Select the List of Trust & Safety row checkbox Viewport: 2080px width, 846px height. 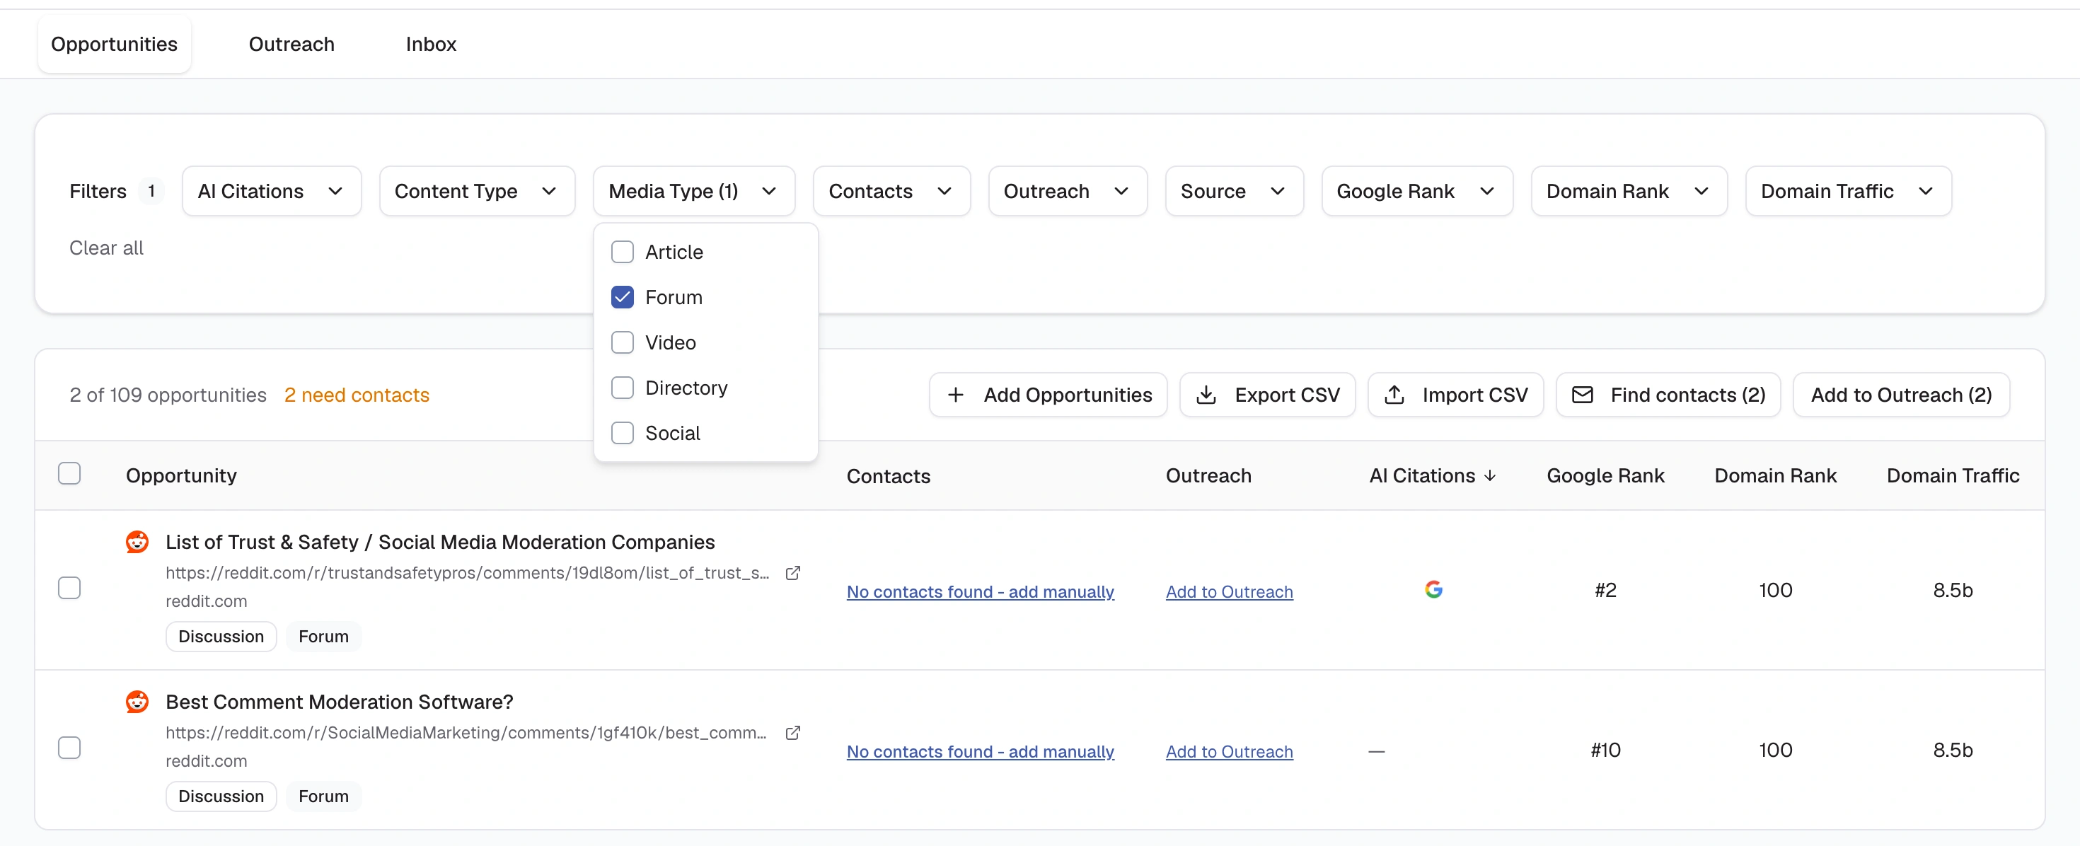click(69, 588)
